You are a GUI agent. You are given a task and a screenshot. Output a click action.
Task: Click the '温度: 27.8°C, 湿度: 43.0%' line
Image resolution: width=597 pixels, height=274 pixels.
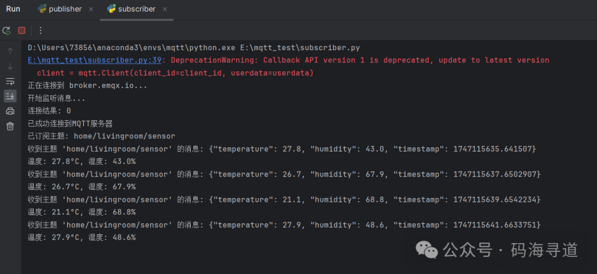[x=82, y=162]
